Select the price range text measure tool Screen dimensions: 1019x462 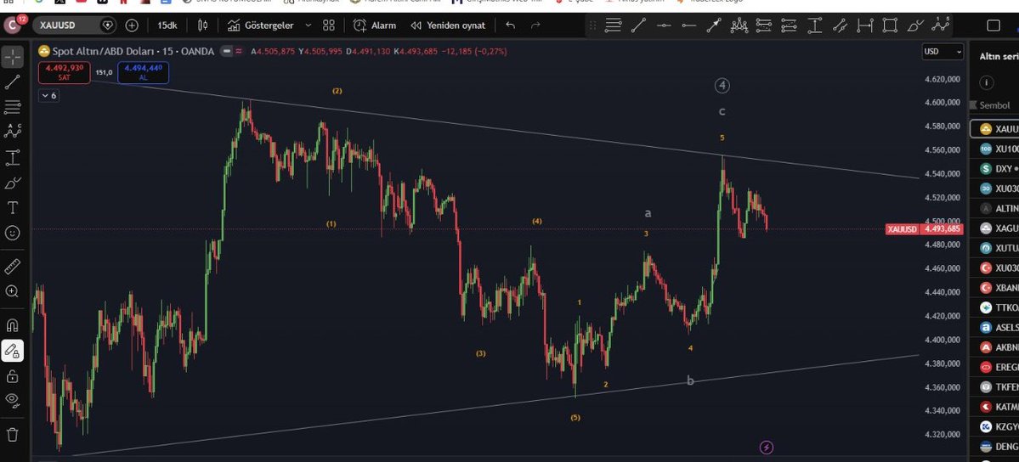tap(814, 25)
